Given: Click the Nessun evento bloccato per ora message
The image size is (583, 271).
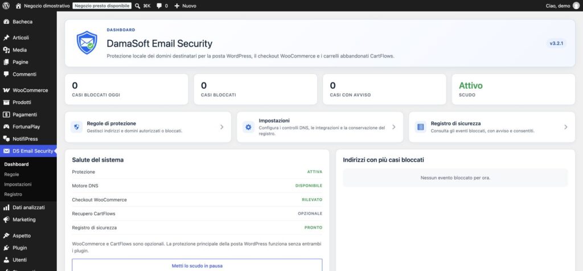Looking at the screenshot, I should 455,178.
